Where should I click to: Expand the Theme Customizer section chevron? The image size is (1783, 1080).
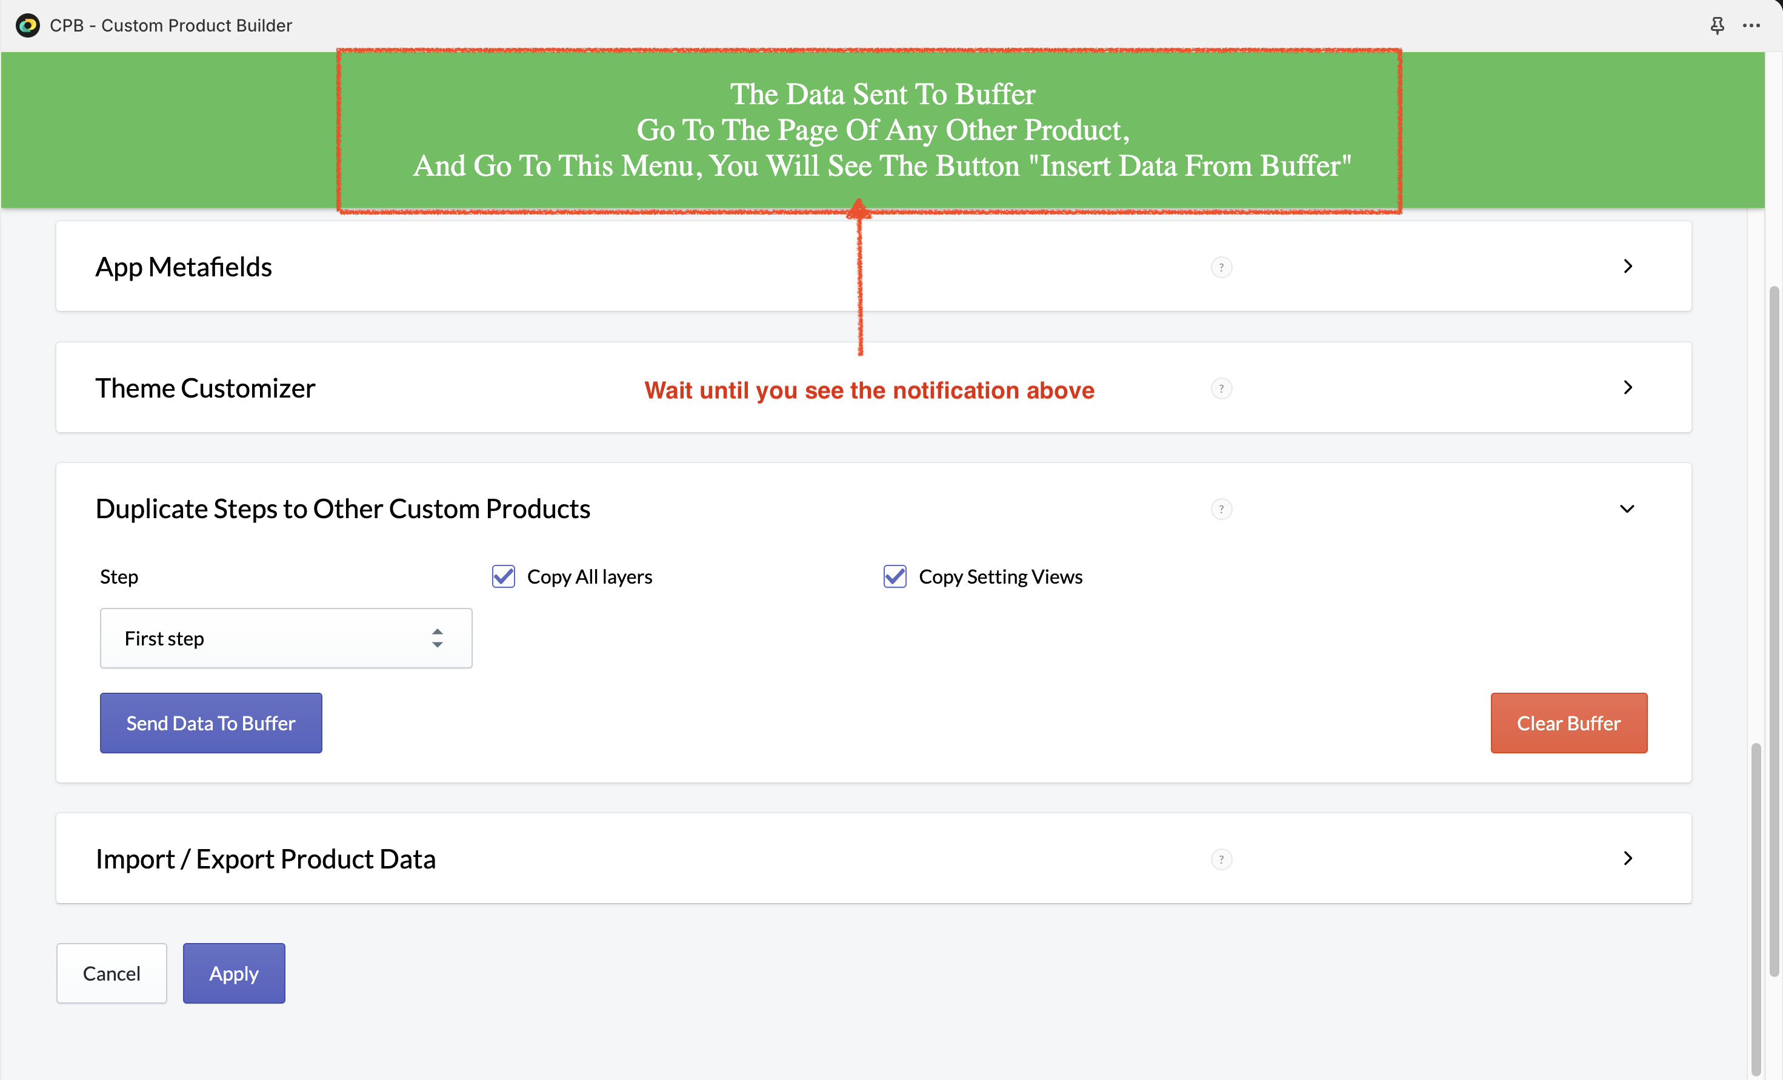point(1627,387)
